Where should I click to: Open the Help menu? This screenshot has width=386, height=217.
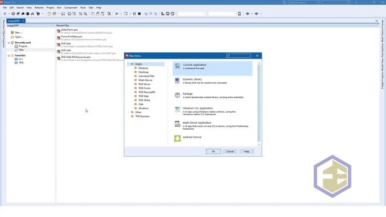[x=99, y=8]
